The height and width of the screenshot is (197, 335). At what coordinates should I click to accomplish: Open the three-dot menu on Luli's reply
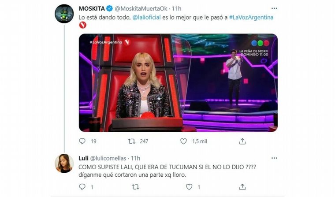pos(274,158)
